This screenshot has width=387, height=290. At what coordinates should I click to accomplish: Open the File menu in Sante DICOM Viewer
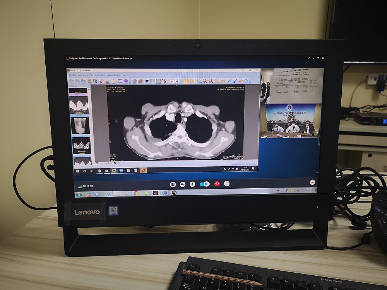tap(70, 75)
